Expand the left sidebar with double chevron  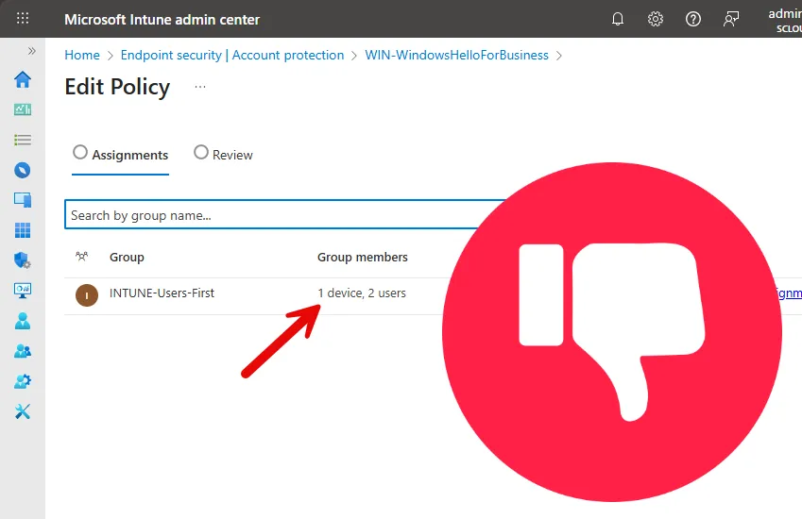point(32,51)
